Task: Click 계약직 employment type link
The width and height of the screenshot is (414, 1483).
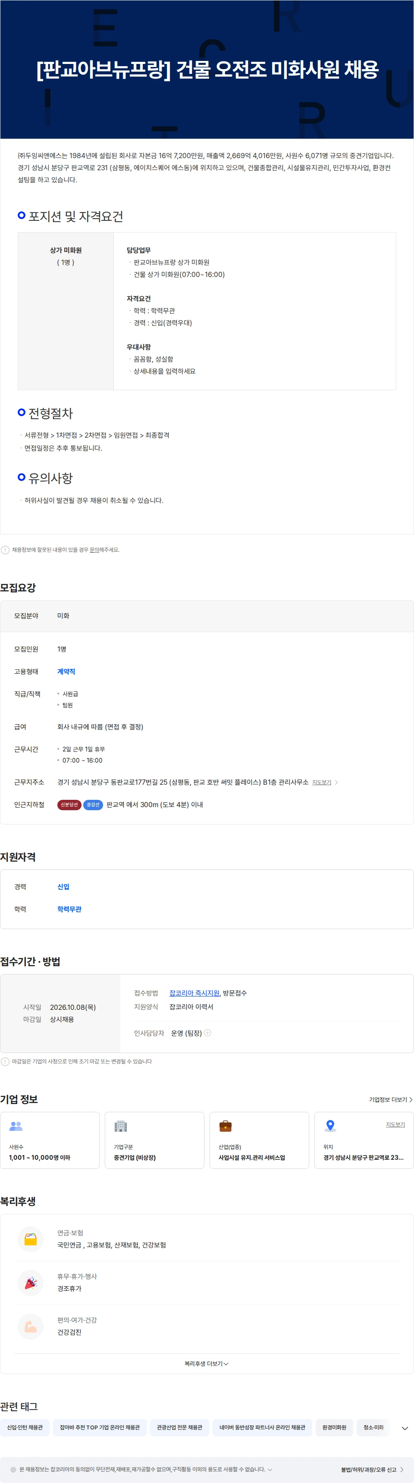Action: pyautogui.click(x=66, y=672)
